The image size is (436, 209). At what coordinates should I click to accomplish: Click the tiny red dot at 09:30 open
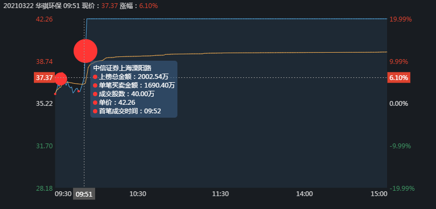[55, 94]
